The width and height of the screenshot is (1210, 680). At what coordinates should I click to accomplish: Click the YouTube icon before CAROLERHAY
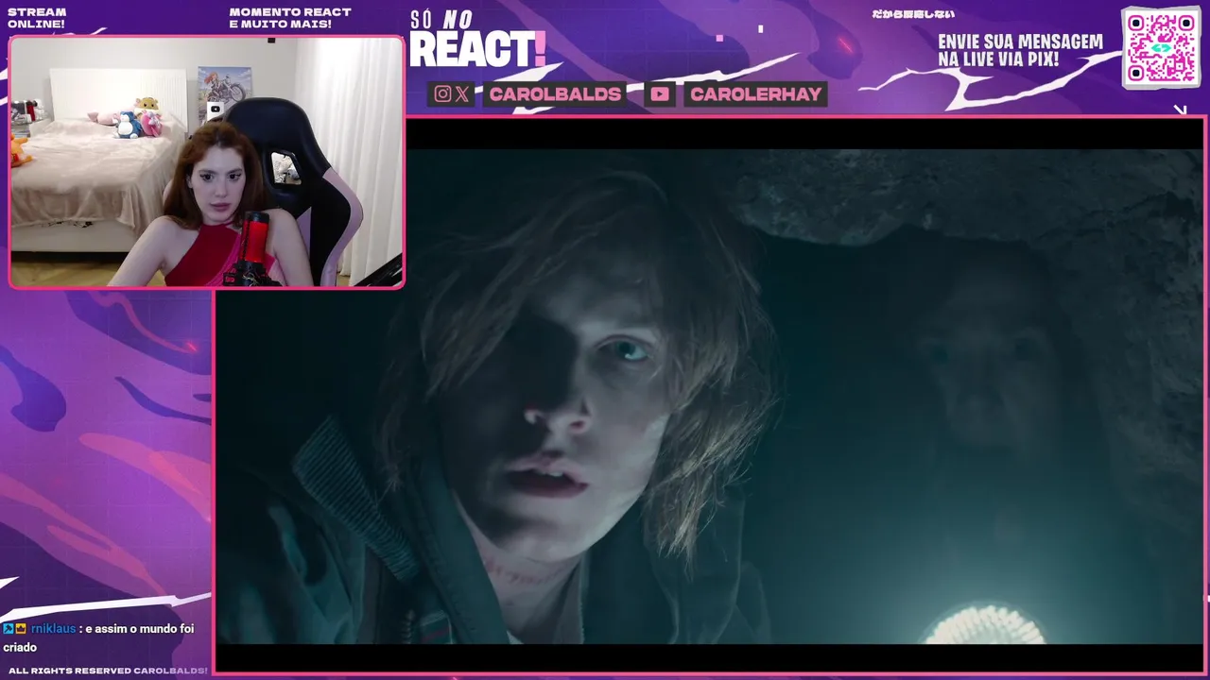660,93
